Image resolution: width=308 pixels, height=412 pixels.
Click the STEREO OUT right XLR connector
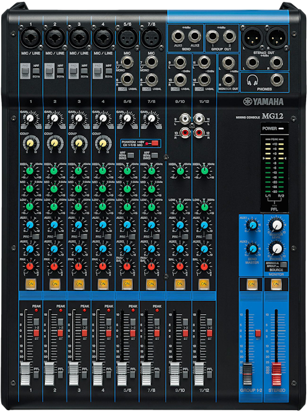[277, 38]
